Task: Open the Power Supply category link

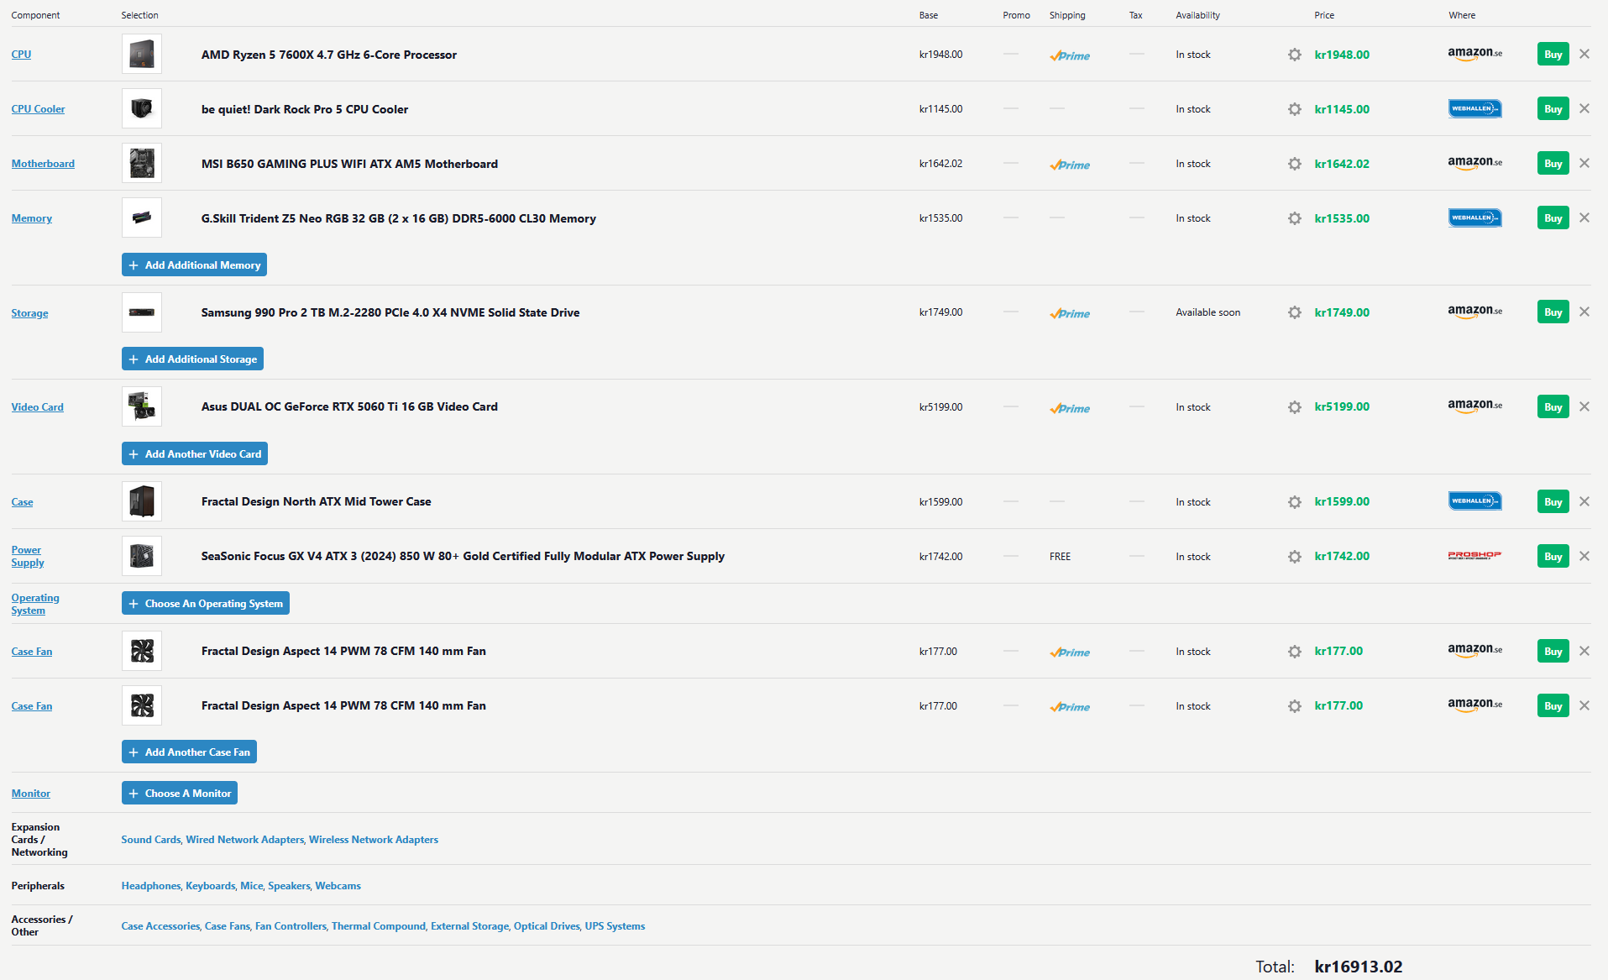Action: point(28,556)
